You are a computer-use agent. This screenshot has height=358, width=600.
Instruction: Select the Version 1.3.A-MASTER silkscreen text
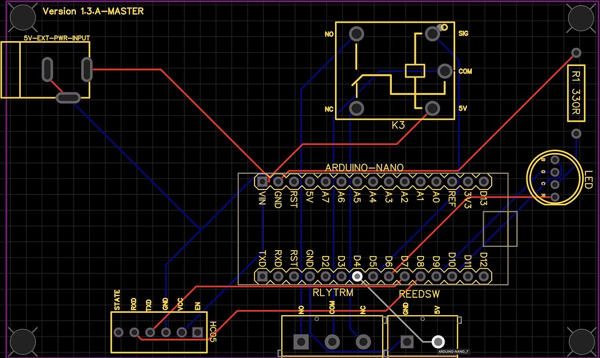(93, 11)
